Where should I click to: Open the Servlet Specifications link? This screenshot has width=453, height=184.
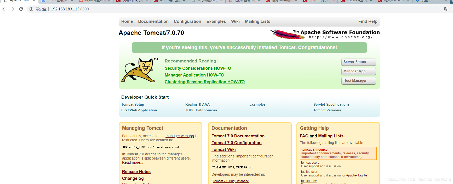point(331,104)
